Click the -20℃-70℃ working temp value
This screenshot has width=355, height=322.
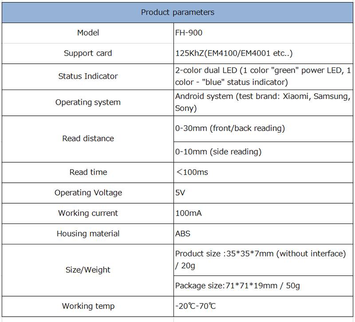[x=196, y=306]
